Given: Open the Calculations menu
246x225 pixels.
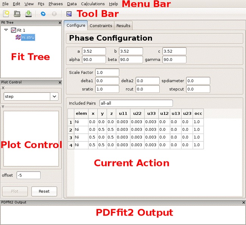Looking at the screenshot, I should point(93,4).
